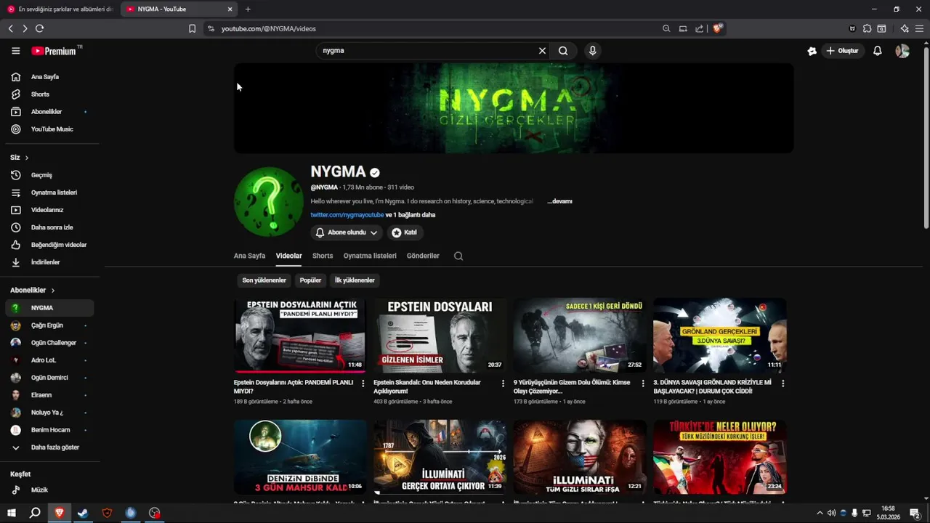The height and width of the screenshot is (523, 930).
Task: Open the notifications bell in YouTube header
Action: point(878,51)
